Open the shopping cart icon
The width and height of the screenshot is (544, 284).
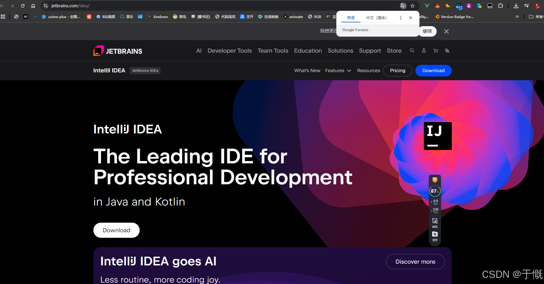click(x=435, y=51)
